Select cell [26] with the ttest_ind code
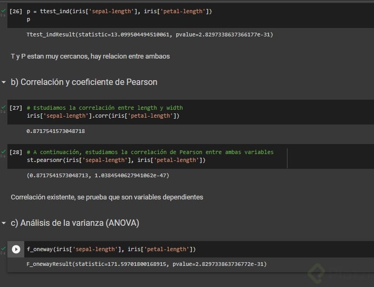The image size is (374, 287). (x=190, y=15)
